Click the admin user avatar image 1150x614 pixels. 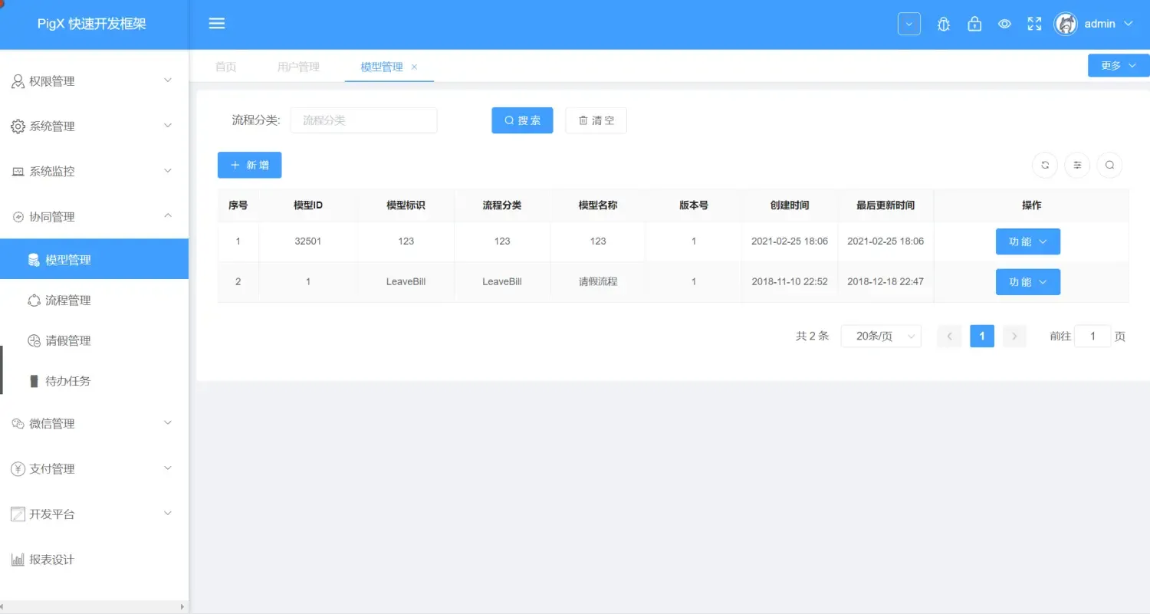(x=1066, y=24)
